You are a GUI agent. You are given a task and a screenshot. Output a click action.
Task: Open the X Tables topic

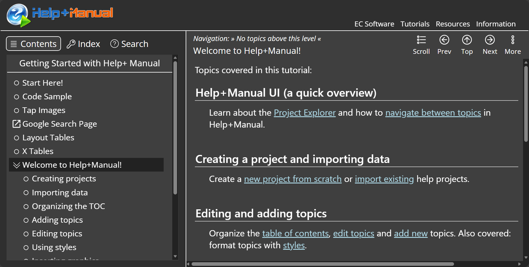coord(38,151)
